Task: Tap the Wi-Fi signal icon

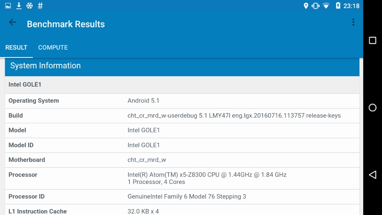Action: point(326,6)
